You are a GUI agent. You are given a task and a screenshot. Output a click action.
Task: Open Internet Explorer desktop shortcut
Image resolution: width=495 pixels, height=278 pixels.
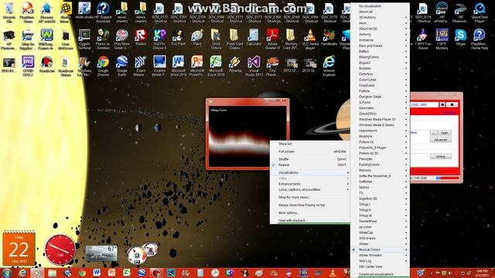point(329,66)
